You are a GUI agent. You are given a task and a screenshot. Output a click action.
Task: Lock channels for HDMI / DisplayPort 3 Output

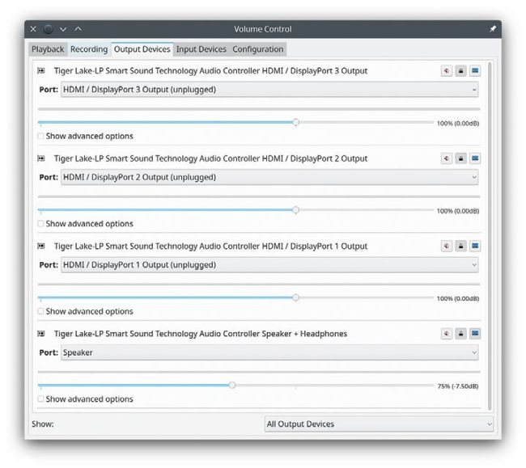pyautogui.click(x=460, y=71)
